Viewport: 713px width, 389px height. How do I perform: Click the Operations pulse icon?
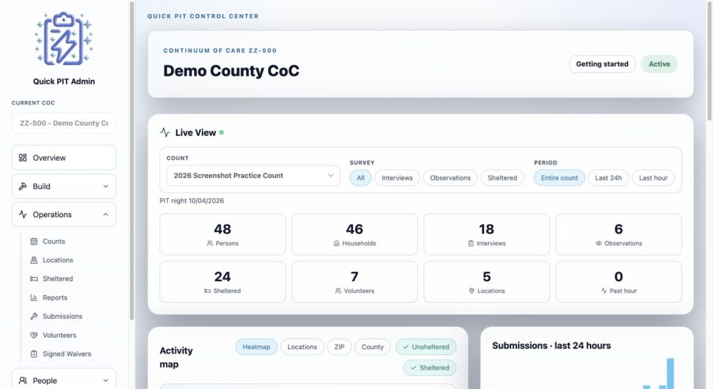23,214
